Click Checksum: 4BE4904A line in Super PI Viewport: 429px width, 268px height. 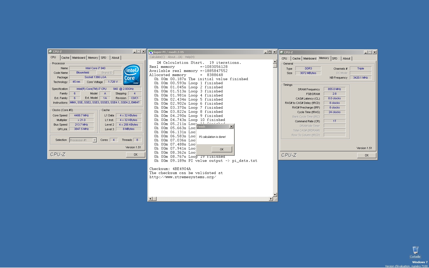click(170, 169)
